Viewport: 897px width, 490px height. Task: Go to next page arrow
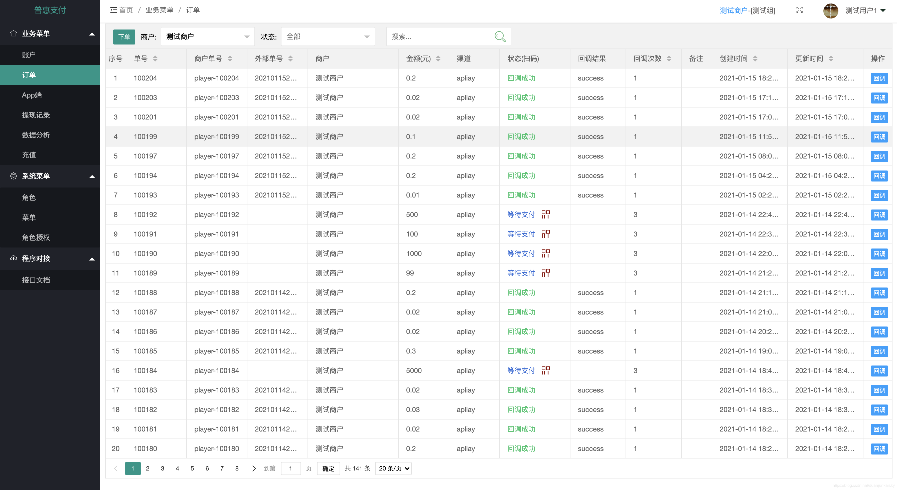pyautogui.click(x=254, y=468)
